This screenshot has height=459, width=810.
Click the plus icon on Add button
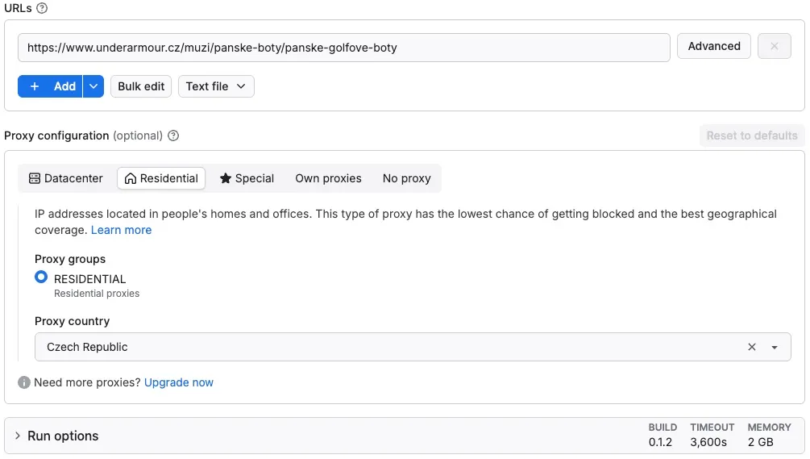(x=35, y=86)
